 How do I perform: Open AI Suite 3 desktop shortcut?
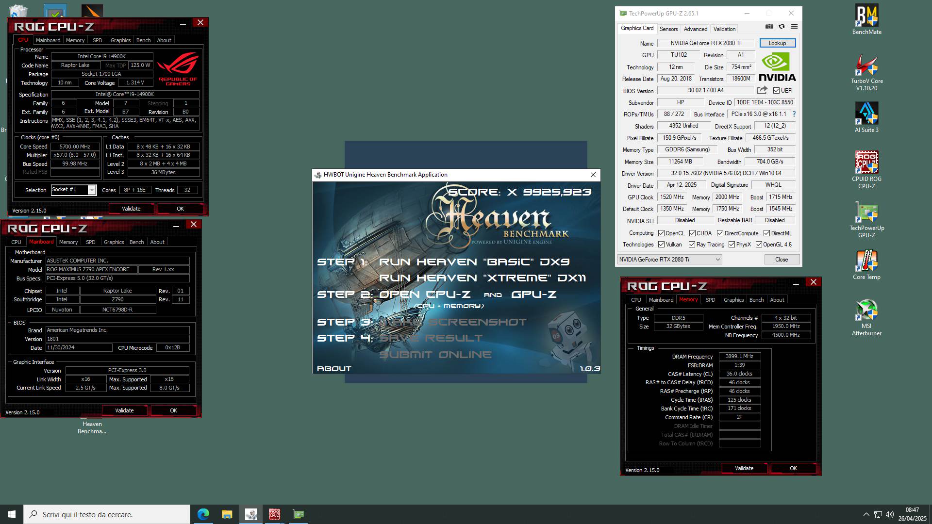click(x=866, y=117)
